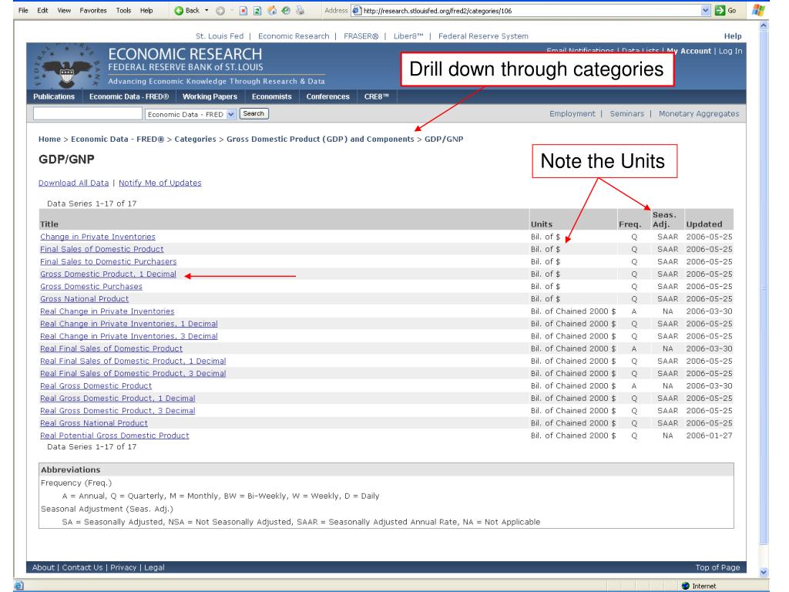Click the address URL field
Screen dimensions: 789x592
(x=531, y=11)
